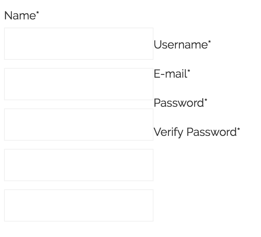Focus the first text box below Name
Image resolution: width=261 pixels, height=237 pixels.
[79, 44]
